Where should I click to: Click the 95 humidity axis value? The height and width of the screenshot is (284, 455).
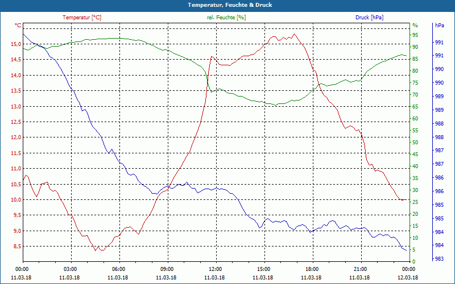pos(415,35)
